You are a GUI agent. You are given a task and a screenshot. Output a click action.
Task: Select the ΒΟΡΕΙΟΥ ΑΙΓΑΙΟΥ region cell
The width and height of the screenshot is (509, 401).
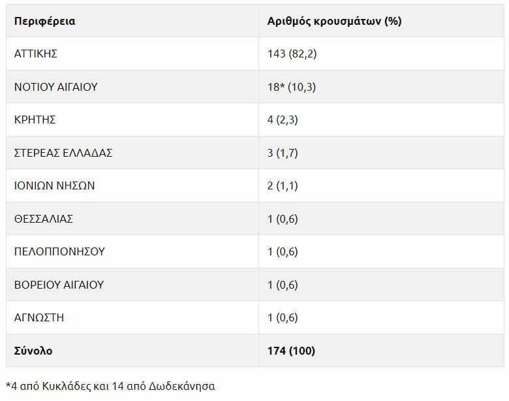pos(59,285)
